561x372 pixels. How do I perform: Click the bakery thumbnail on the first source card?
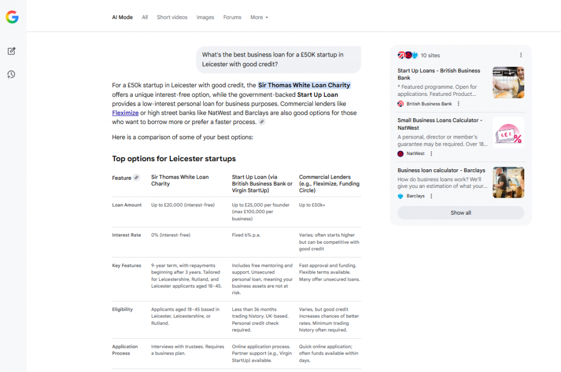tap(508, 83)
